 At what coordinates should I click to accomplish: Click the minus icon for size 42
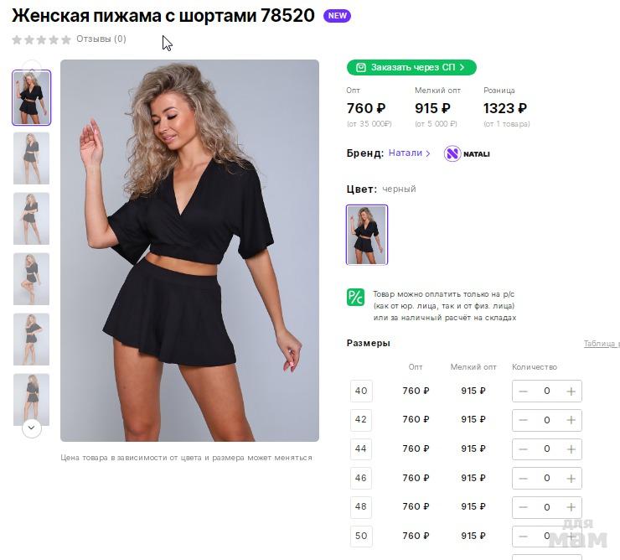523,420
